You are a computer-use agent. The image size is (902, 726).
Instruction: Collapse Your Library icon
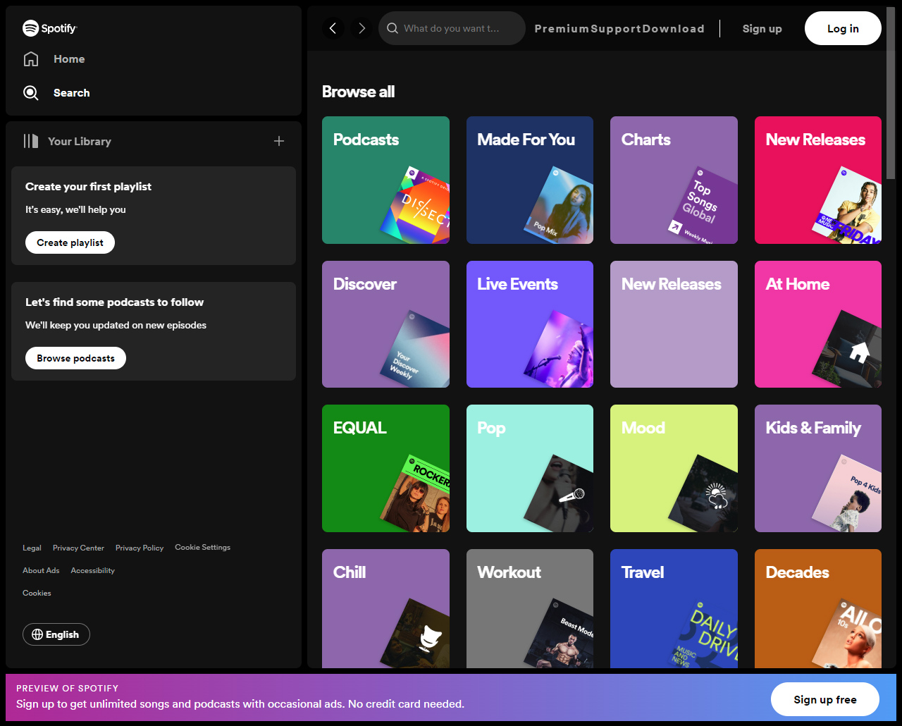[x=31, y=141]
